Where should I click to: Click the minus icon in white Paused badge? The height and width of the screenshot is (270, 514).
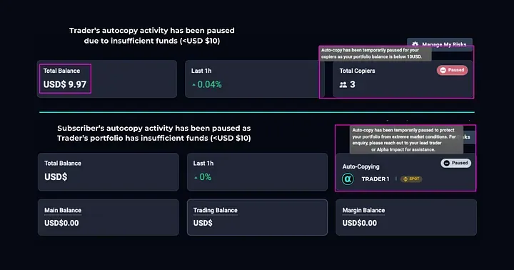click(446, 163)
